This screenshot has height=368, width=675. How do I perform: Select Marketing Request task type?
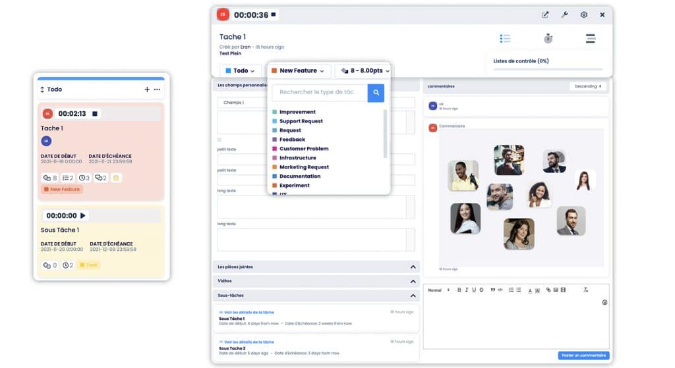tap(301, 167)
